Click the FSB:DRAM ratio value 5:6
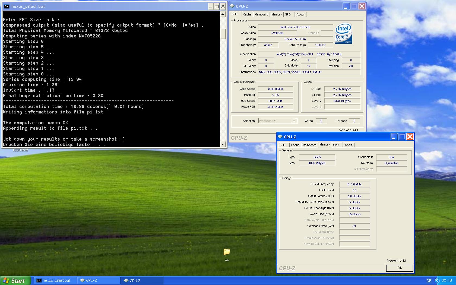Image resolution: width=456 pixels, height=285 pixels. 354,190
